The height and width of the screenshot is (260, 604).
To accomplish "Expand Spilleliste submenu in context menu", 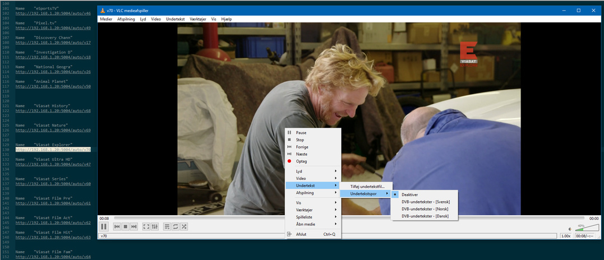I will [x=313, y=217].
